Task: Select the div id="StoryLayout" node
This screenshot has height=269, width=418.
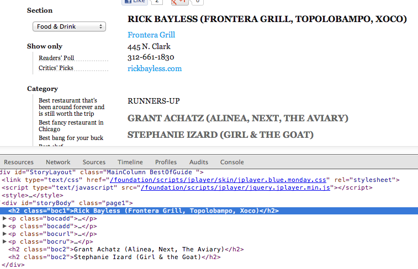Action: (102, 172)
